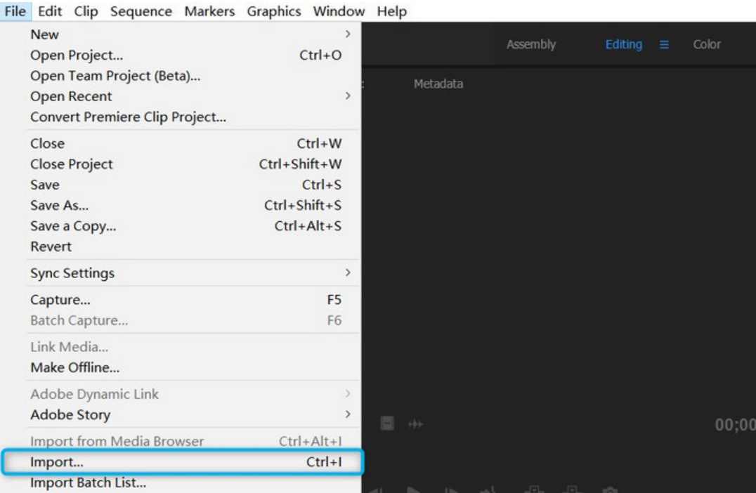Expand the Adobe Story submenu
Viewport: 756px width, 493px height.
tap(193, 414)
